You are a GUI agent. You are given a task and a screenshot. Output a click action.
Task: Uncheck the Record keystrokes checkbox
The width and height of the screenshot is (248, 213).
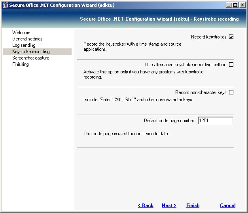231,37
